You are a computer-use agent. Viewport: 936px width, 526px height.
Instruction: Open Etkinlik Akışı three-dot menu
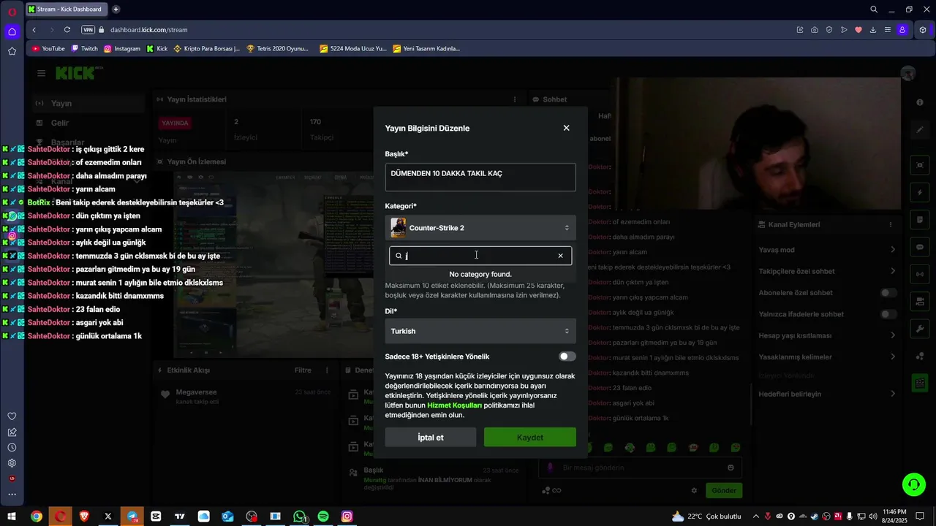327,370
